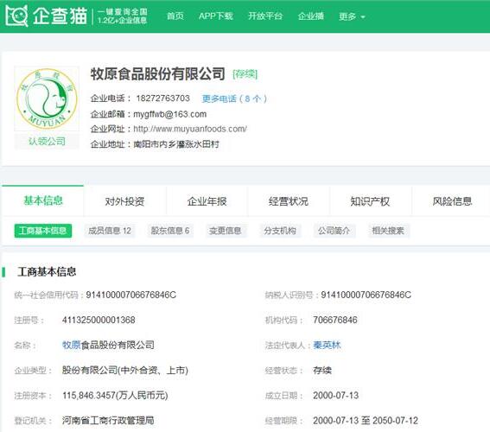Open the 开放平台 navigation link
Image resolution: width=490 pixels, height=432 pixels.
point(265,16)
